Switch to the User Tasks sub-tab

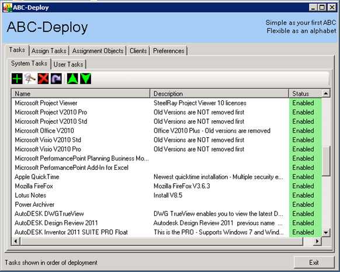[68, 64]
